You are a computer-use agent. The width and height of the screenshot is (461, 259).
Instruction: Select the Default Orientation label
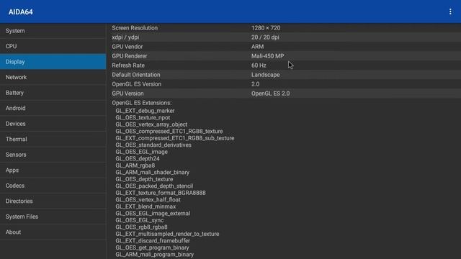[136, 75]
